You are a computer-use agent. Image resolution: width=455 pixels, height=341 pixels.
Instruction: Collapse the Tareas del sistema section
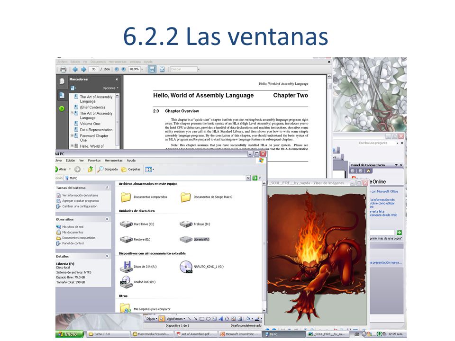point(107,188)
